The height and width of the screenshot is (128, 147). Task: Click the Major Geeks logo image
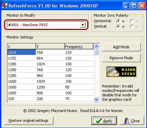pyautogui.click(x=121, y=72)
